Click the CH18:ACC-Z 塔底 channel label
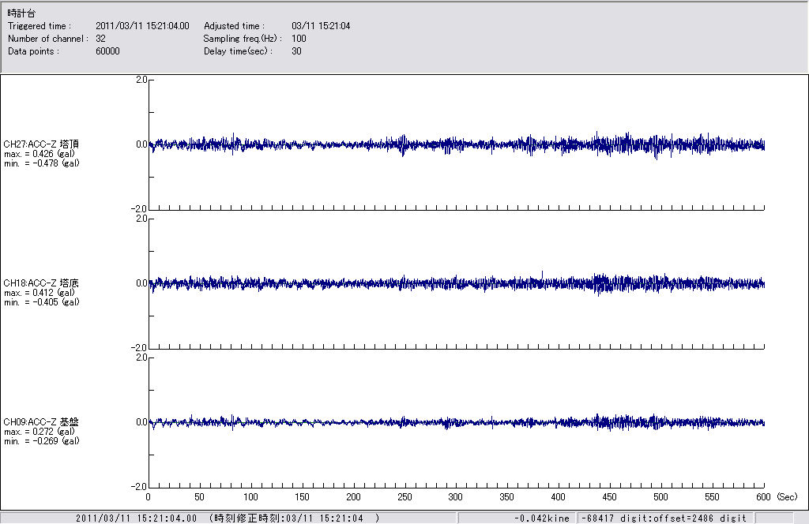This screenshot has height=524, width=809. click(x=41, y=283)
